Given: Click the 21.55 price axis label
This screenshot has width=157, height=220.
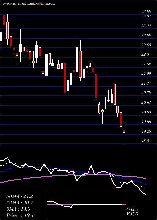Looking at the screenshot, I should click(x=146, y=74).
